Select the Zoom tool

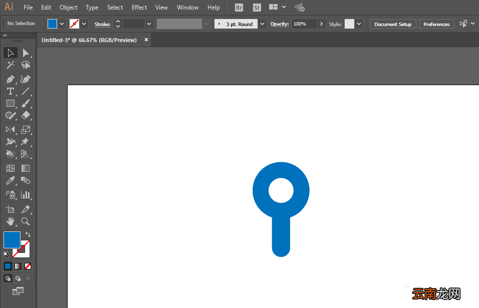(26, 221)
